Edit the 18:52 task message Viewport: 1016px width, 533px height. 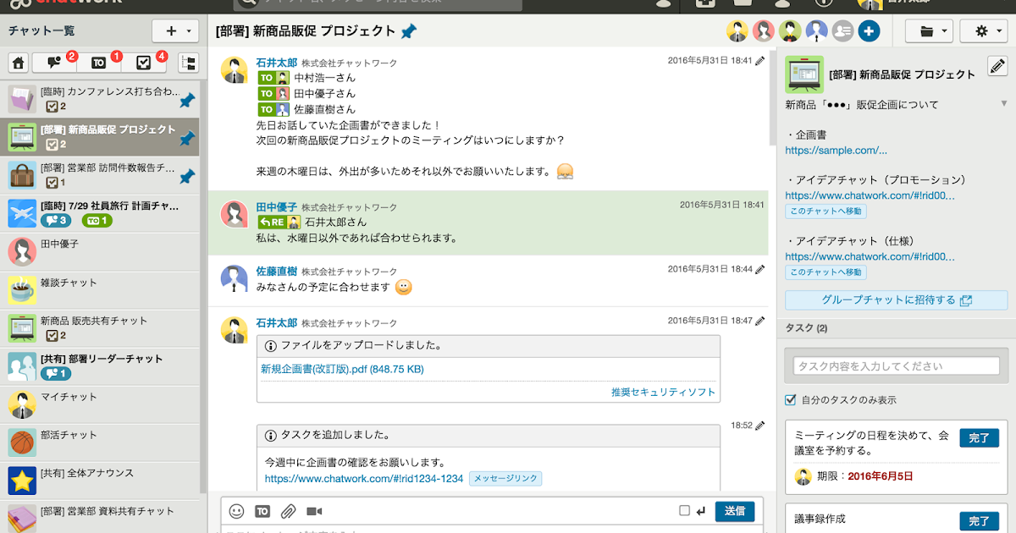(760, 426)
